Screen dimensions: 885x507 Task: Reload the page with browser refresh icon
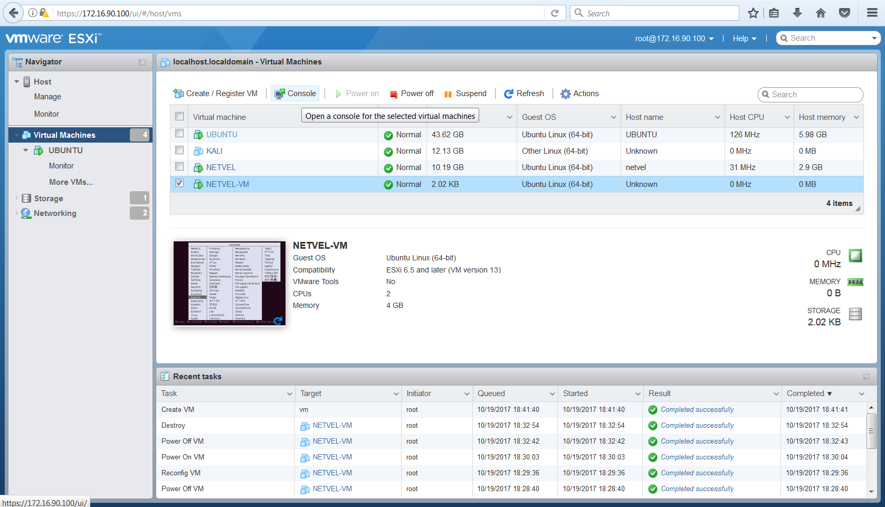coord(555,13)
